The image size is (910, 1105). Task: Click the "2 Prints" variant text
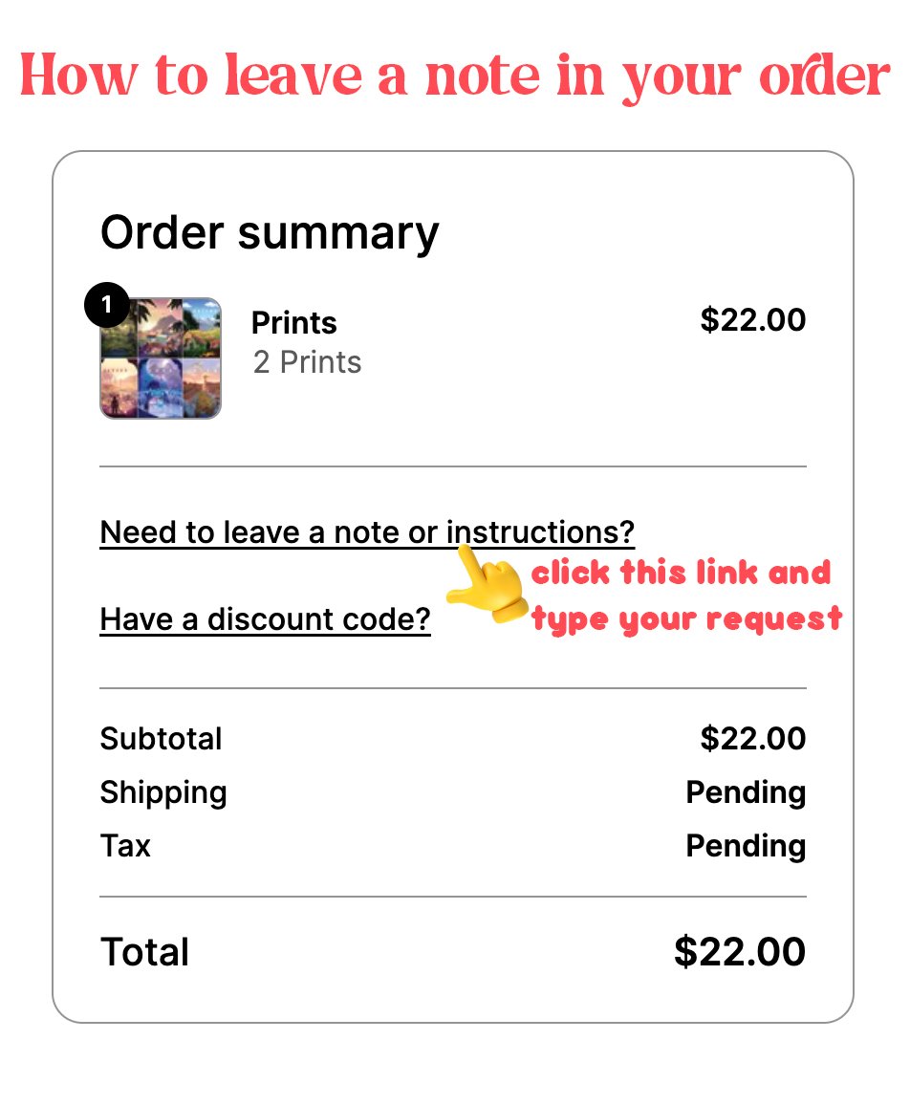click(307, 363)
